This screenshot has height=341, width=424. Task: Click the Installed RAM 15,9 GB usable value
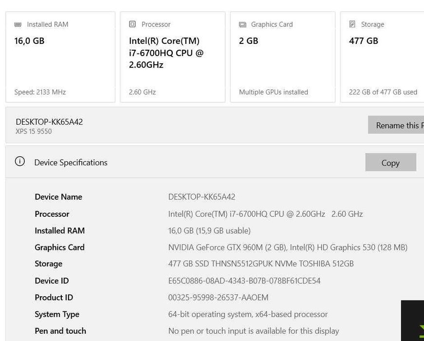pyautogui.click(x=209, y=231)
